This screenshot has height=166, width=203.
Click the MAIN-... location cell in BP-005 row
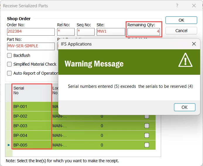(x=59, y=145)
